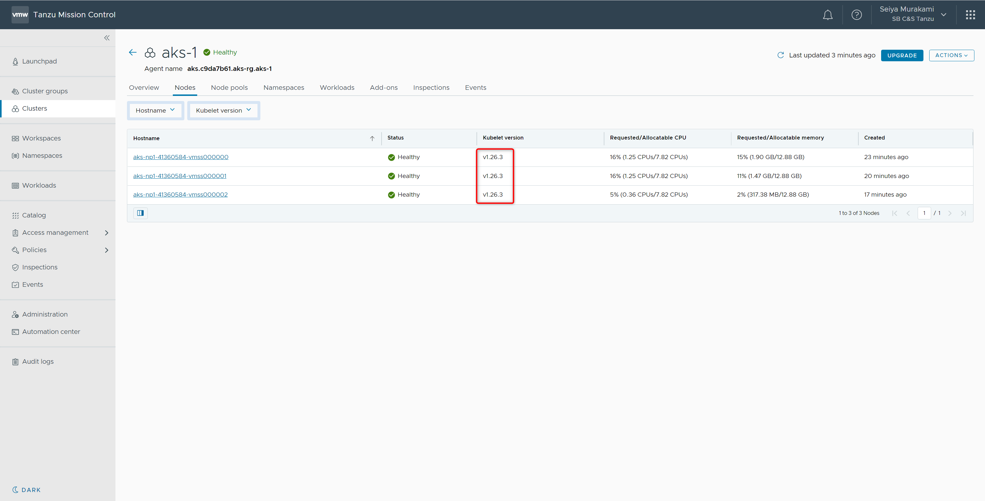Screen dimensions: 985x501
Task: Go back using the left arrow icon
Action: [133, 52]
